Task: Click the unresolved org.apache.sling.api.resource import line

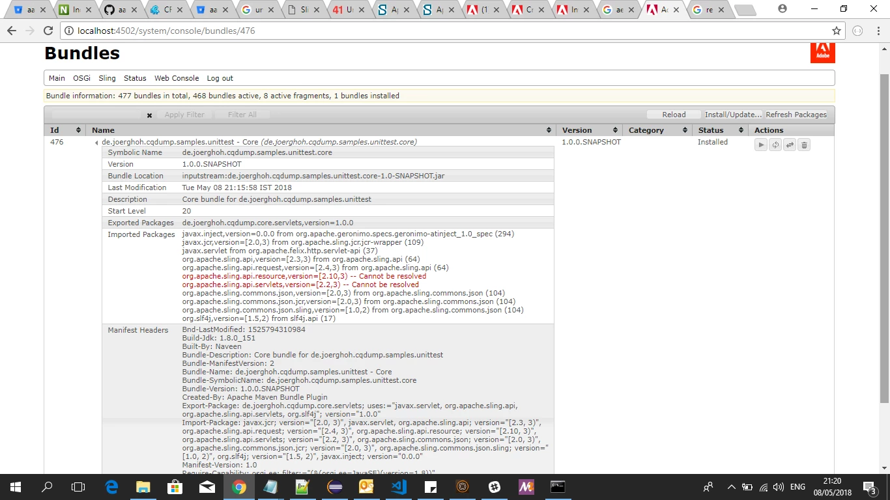Action: (304, 276)
